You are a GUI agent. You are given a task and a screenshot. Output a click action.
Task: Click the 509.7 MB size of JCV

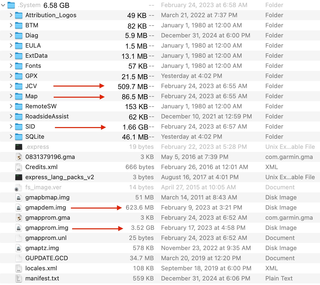coord(133,87)
